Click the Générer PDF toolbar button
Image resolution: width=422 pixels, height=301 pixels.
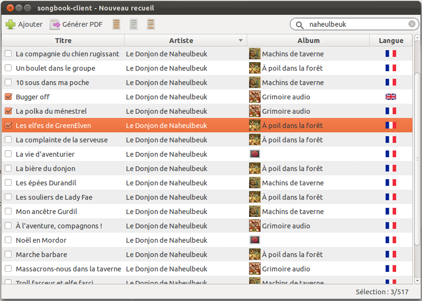pyautogui.click(x=77, y=24)
